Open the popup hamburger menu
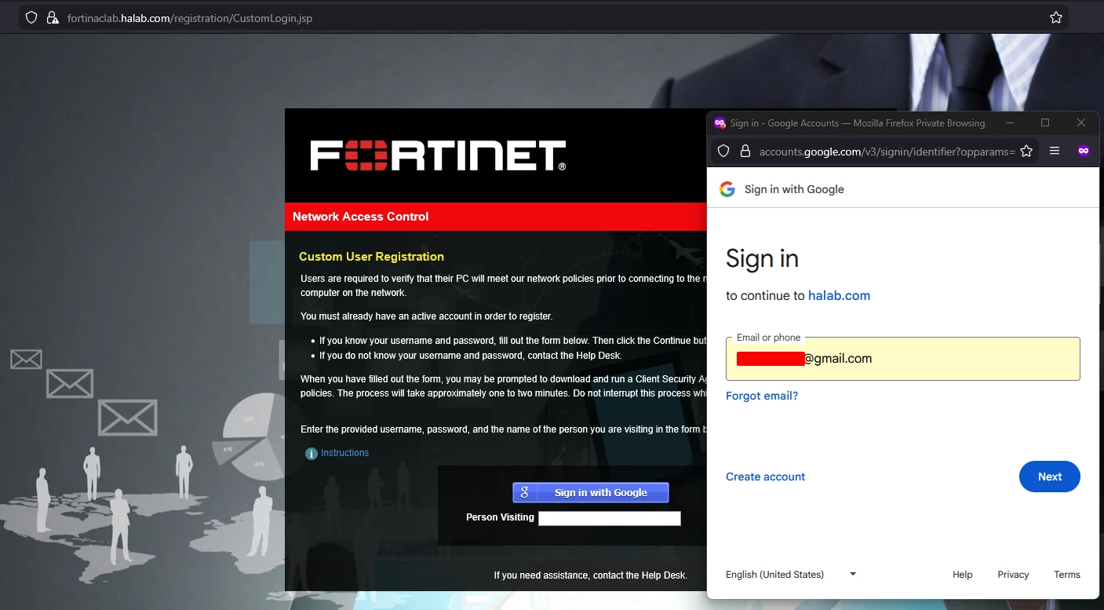 [1055, 151]
